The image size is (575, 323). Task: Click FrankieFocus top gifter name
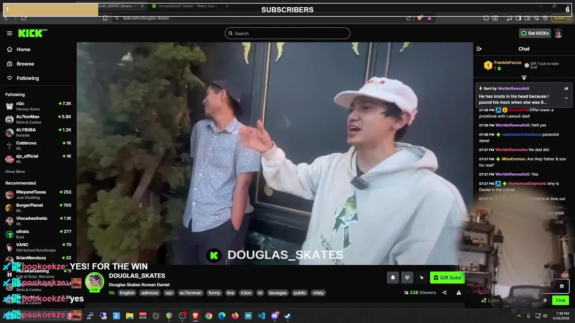[508, 63]
